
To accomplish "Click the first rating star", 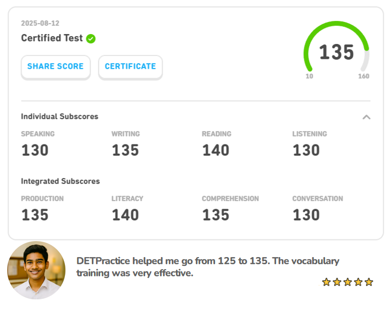I will (326, 282).
